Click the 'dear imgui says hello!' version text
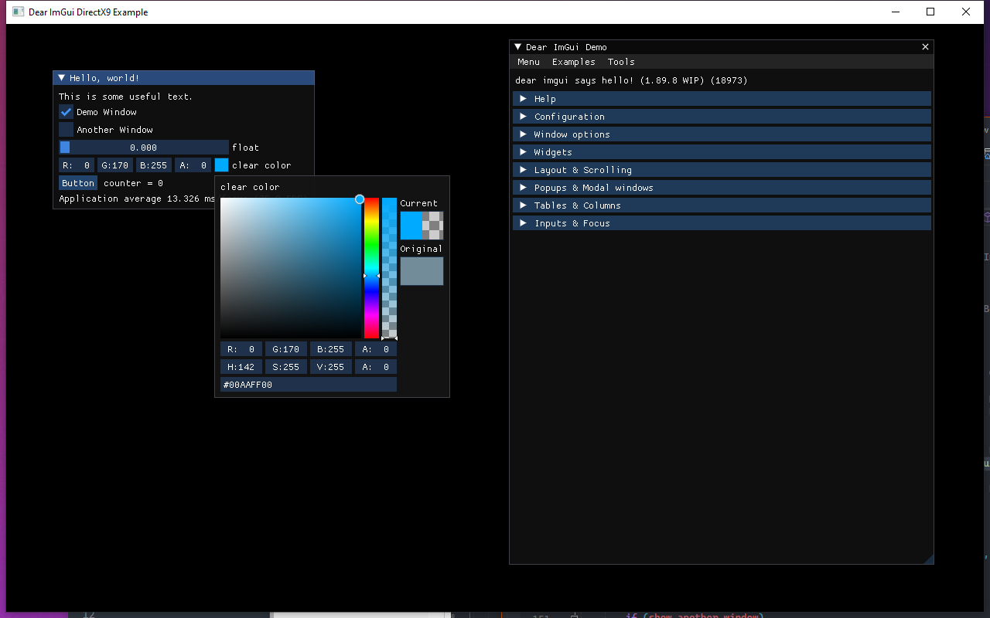 pyautogui.click(x=631, y=80)
